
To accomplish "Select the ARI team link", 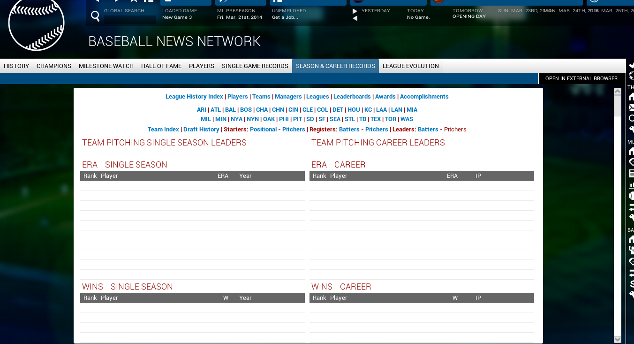I will [202, 110].
